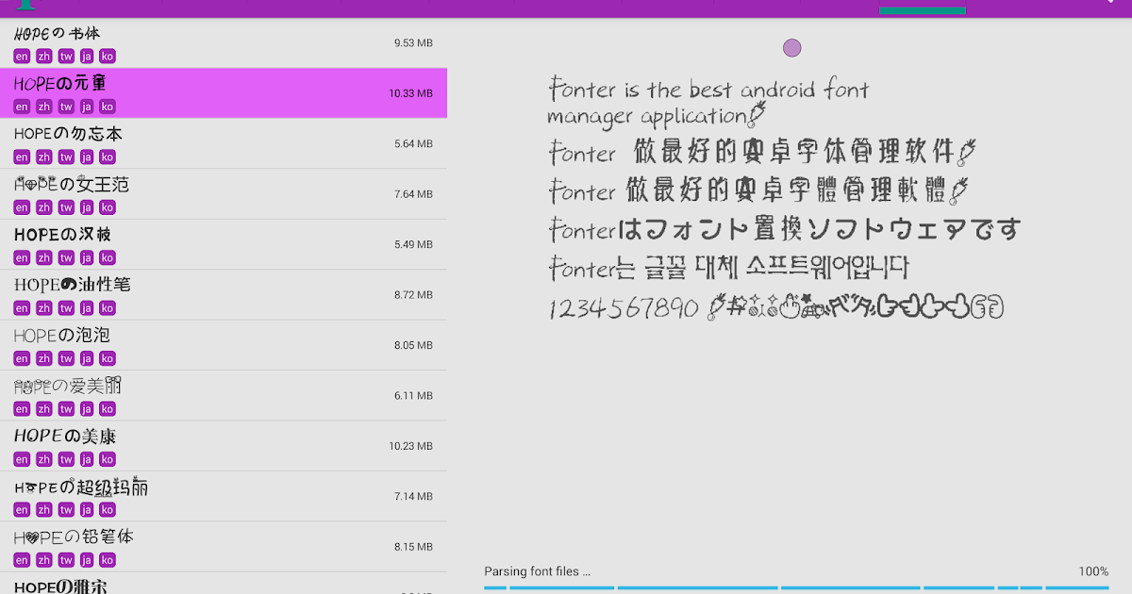Viewport: 1132px width, 594px height.
Task: Click the purple circle above the preview
Action: pos(792,48)
